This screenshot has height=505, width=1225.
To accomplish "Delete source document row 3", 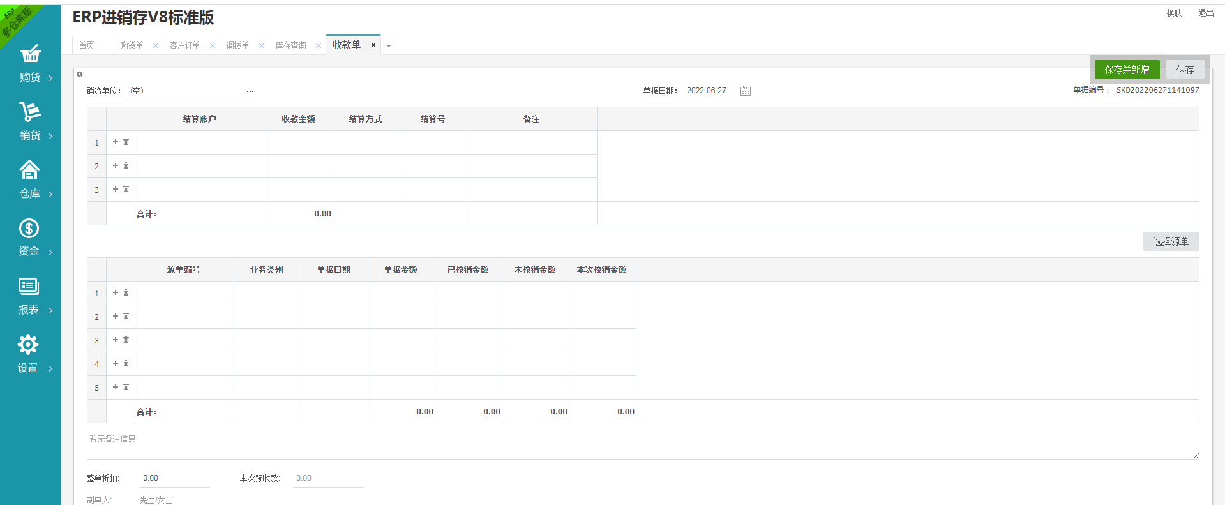I will (126, 340).
